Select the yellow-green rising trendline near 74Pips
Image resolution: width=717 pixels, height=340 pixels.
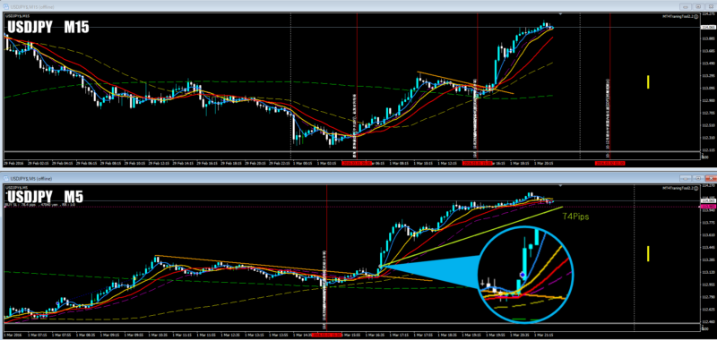click(471, 236)
